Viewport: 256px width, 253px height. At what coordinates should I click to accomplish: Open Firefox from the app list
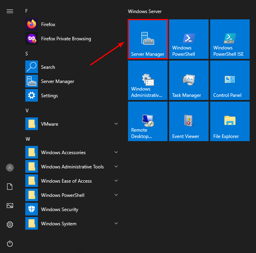pos(48,25)
